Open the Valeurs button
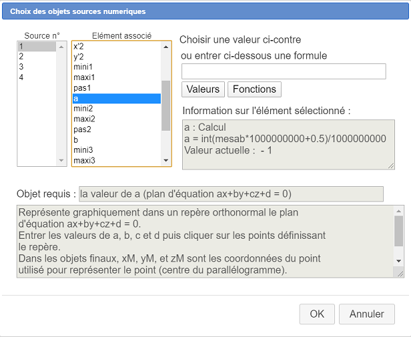Image resolution: width=411 pixels, height=337 pixels. 203,89
